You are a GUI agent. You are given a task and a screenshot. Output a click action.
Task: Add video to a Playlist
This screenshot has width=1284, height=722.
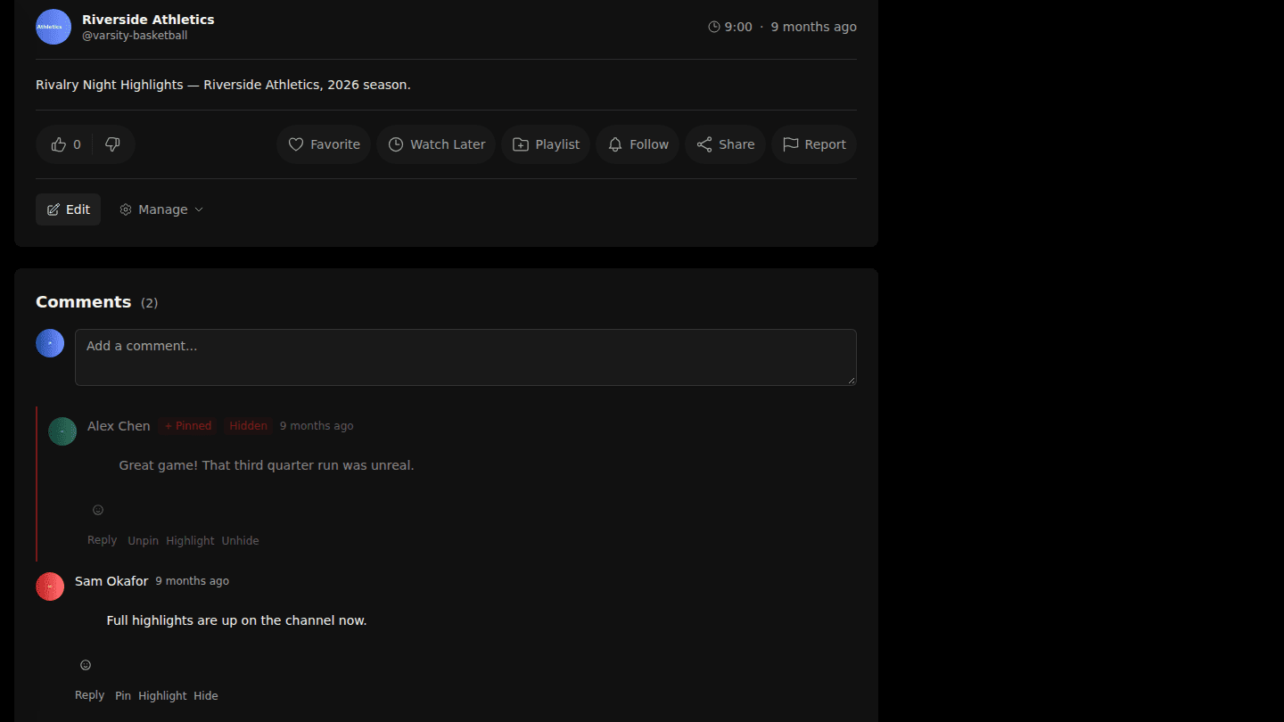546,144
